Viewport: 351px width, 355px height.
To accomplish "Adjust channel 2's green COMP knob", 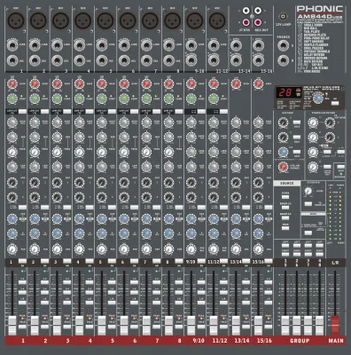I will 35,99.
